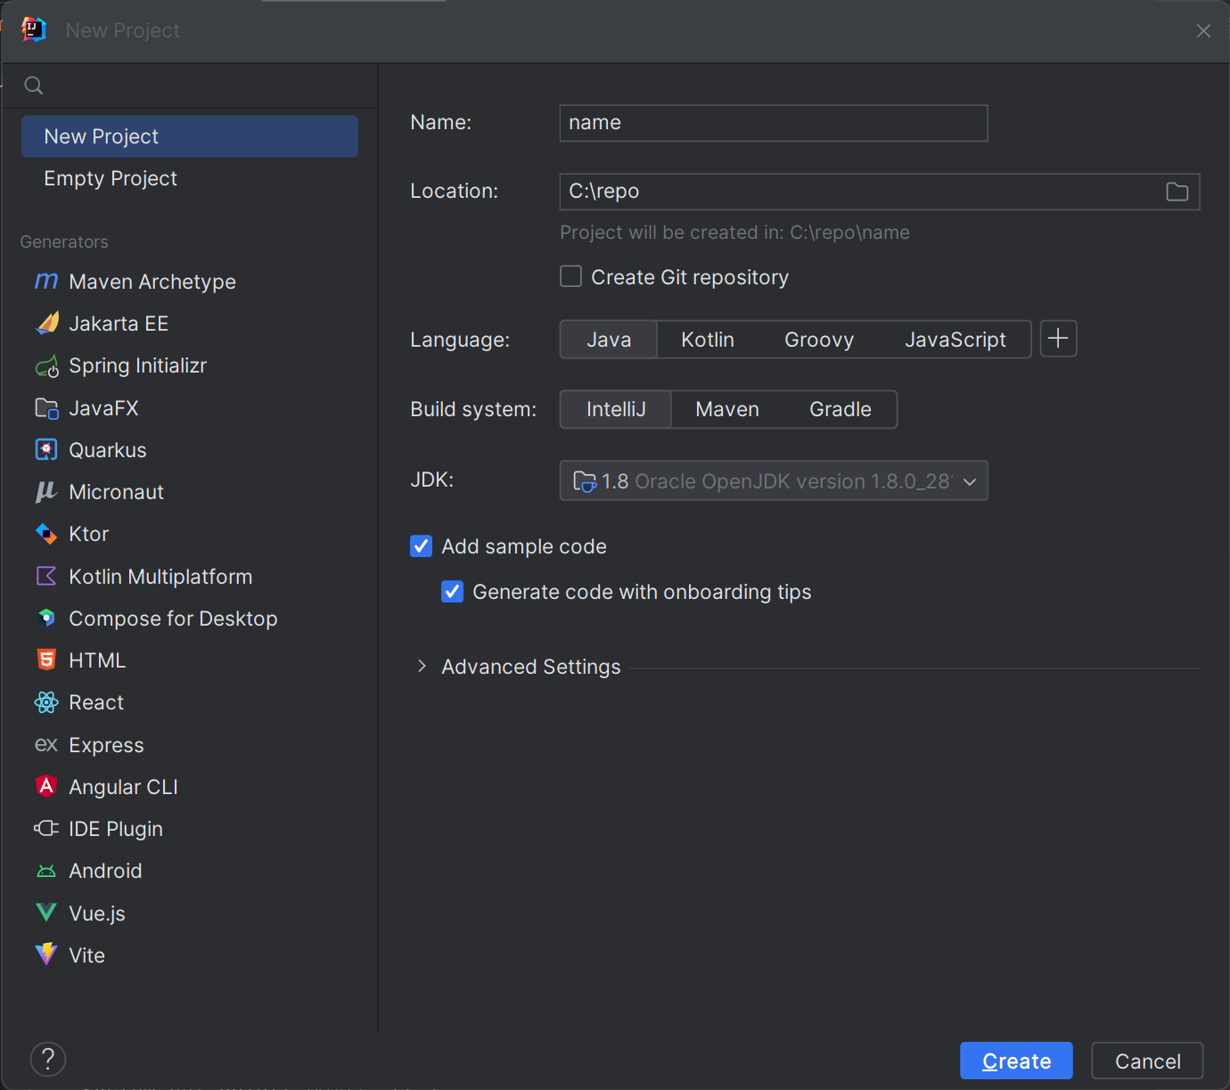This screenshot has width=1230, height=1090.
Task: Click the React atom icon
Action: click(x=46, y=702)
